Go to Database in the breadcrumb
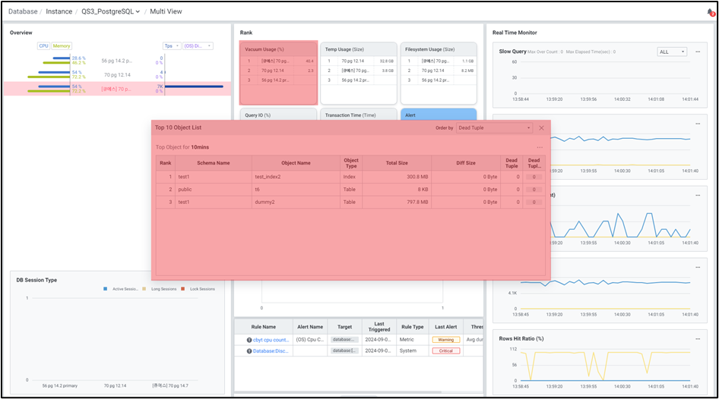The height and width of the screenshot is (399, 719). pos(23,12)
